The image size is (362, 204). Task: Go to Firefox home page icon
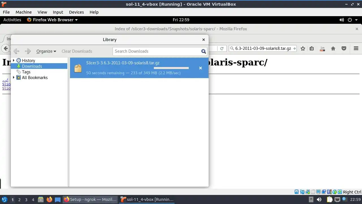(x=333, y=48)
